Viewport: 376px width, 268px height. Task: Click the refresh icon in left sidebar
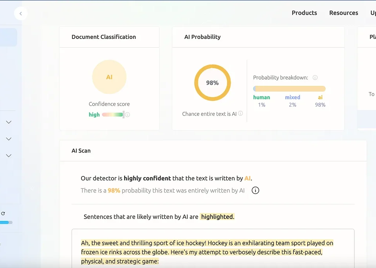click(x=3, y=213)
